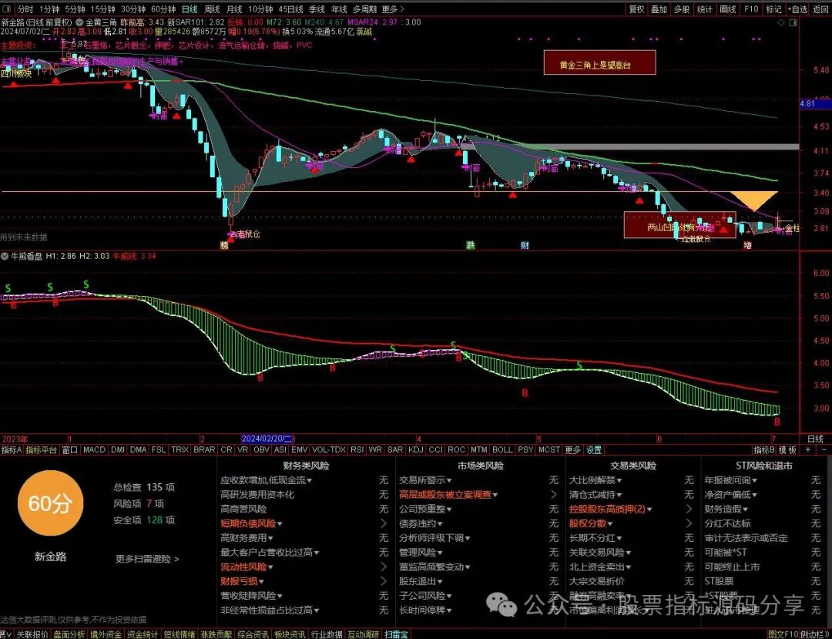832x639 pixels.
Task: Open details arrow for 股权分散 row
Action: (x=689, y=523)
